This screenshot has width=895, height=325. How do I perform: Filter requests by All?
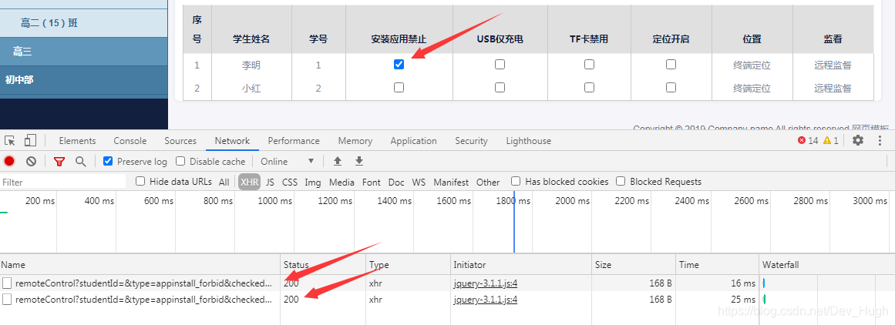[x=224, y=183]
